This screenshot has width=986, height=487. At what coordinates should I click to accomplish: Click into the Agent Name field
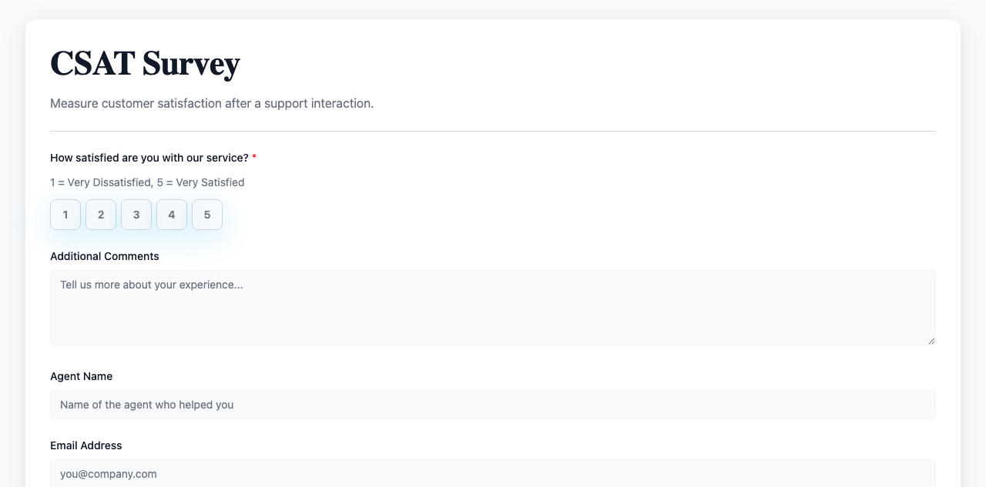tap(492, 405)
